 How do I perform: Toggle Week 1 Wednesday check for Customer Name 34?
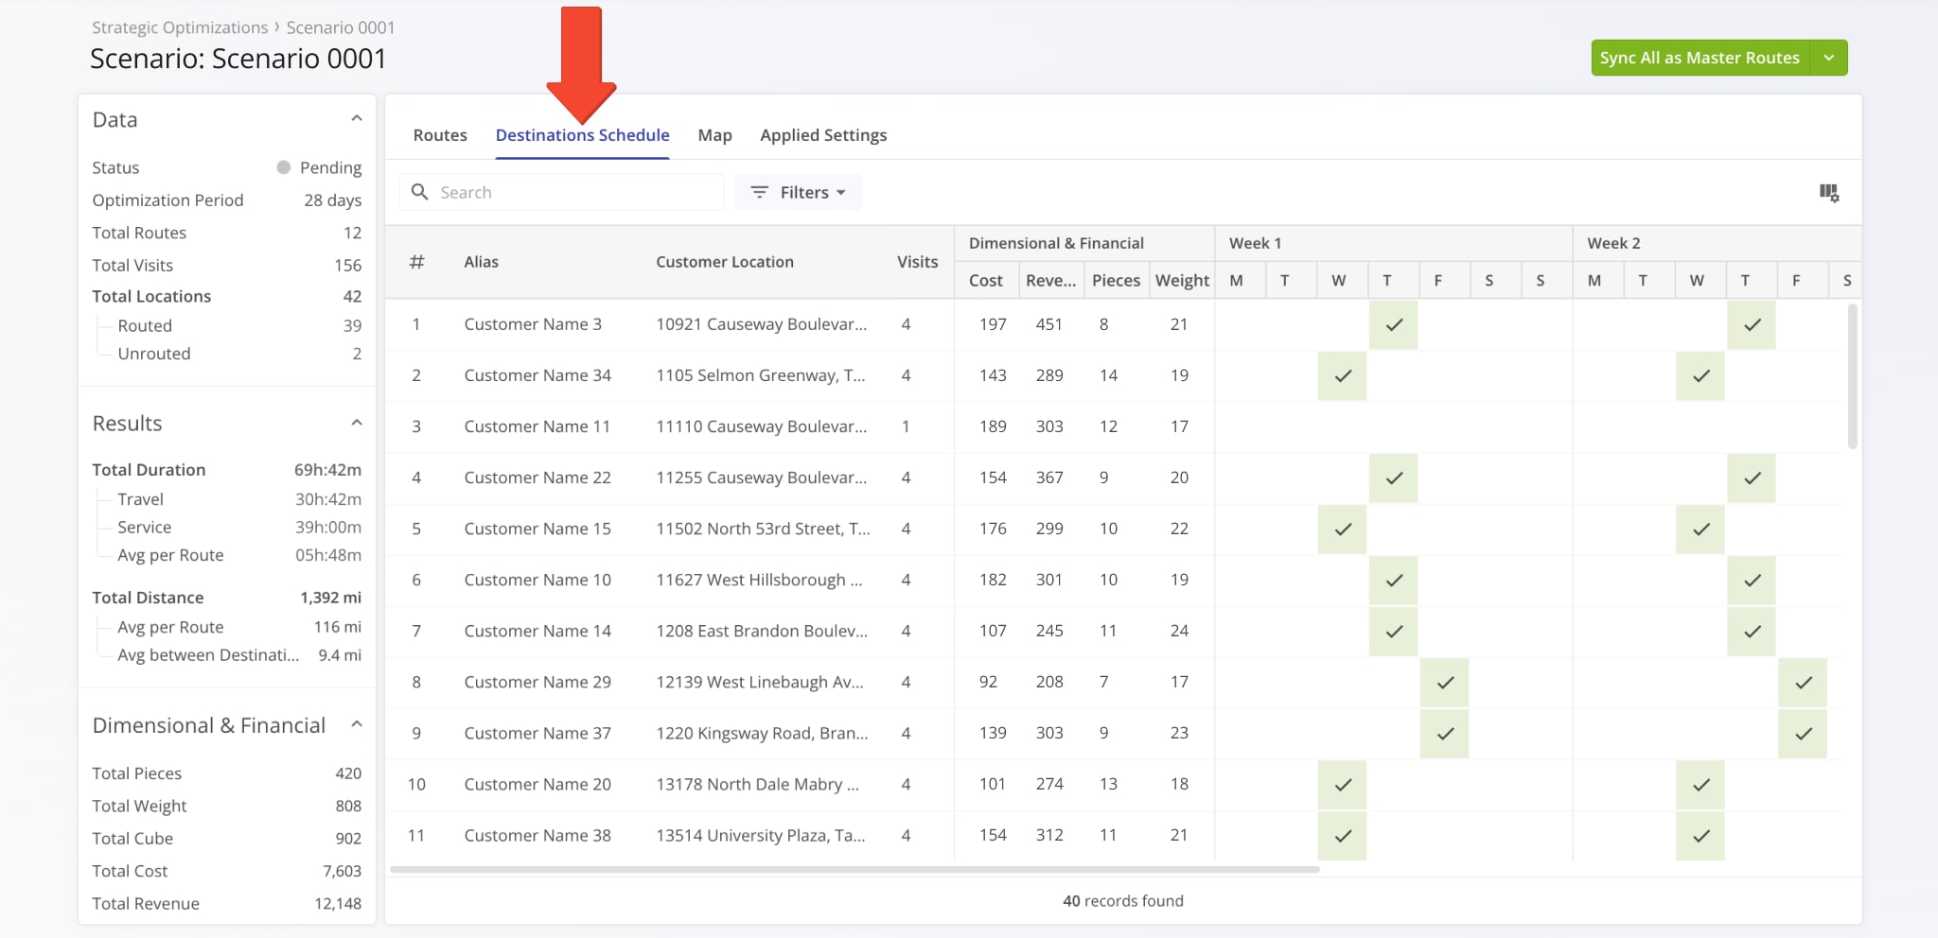pyautogui.click(x=1342, y=376)
